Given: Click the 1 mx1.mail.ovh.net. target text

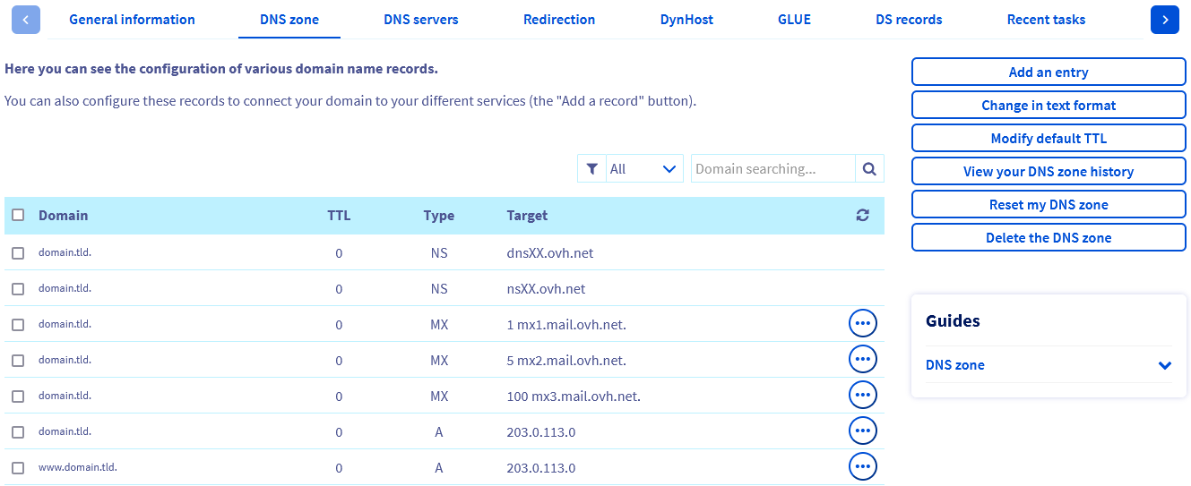Looking at the screenshot, I should (566, 325).
